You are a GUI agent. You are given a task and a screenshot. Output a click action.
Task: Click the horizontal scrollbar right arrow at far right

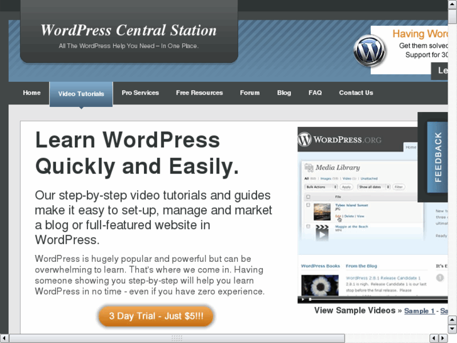tap(443, 339)
